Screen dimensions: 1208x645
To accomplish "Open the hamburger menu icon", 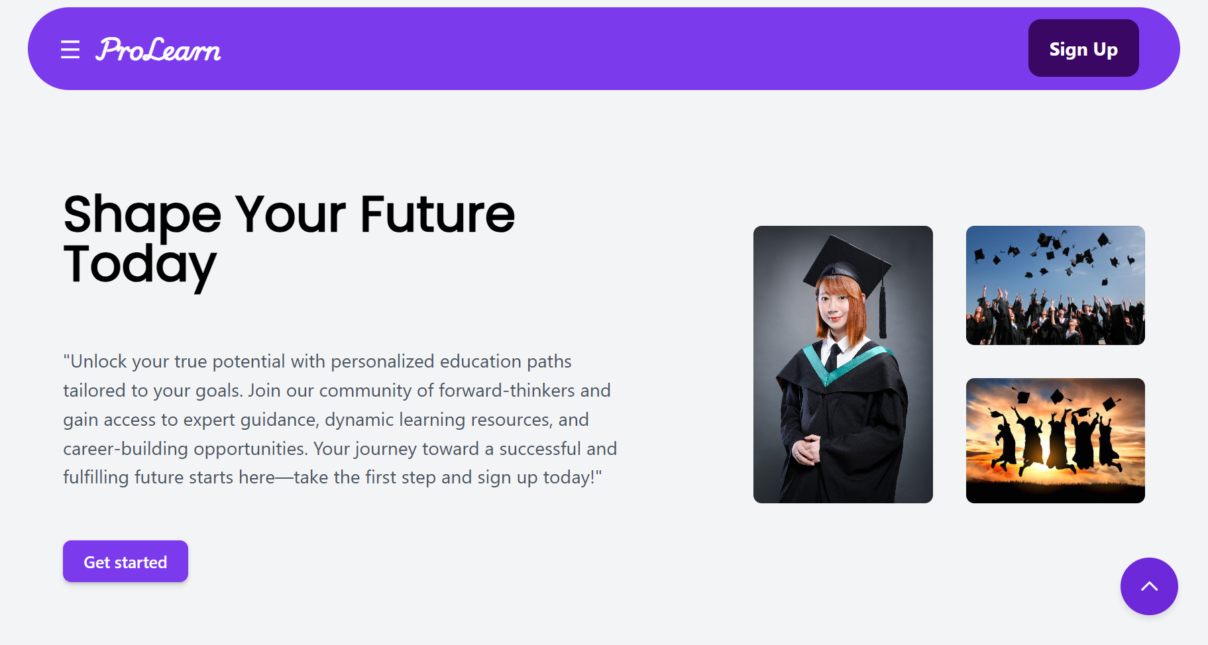I will click(70, 50).
